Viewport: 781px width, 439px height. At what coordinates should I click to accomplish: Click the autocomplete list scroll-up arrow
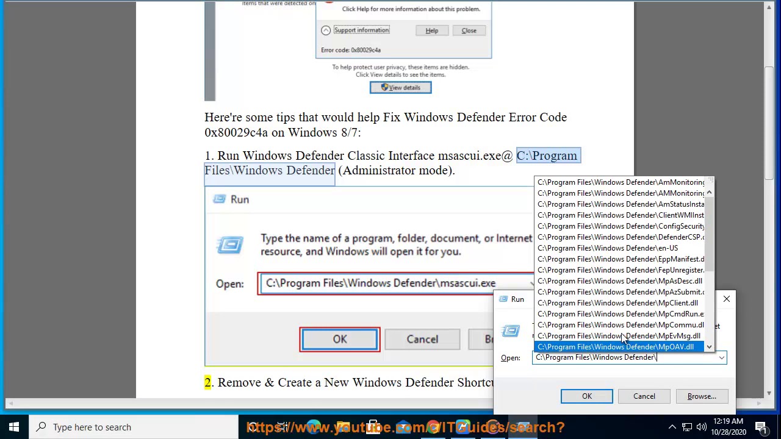[x=709, y=193]
